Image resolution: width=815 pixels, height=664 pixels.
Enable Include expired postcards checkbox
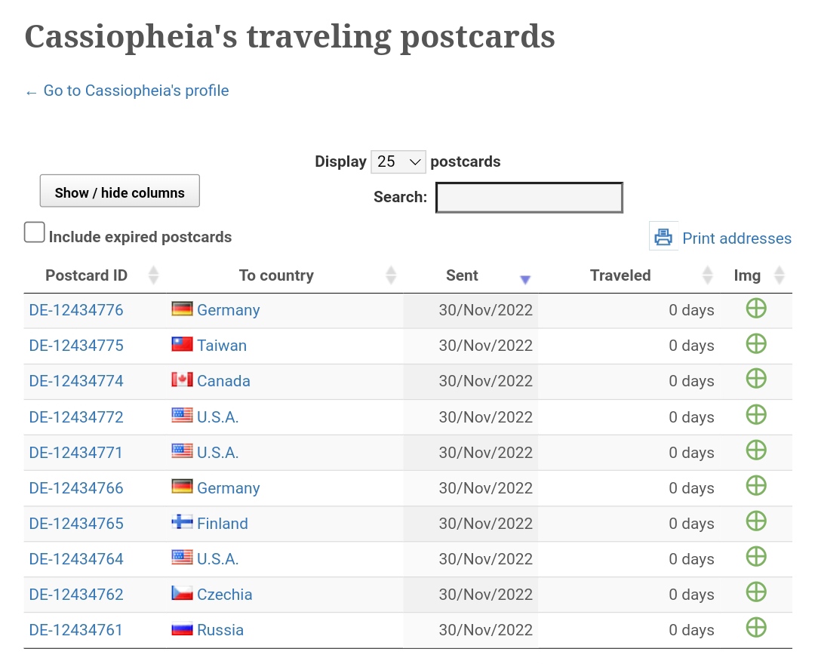tap(35, 232)
